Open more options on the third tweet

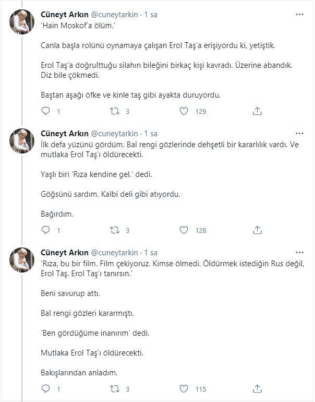[x=299, y=253]
